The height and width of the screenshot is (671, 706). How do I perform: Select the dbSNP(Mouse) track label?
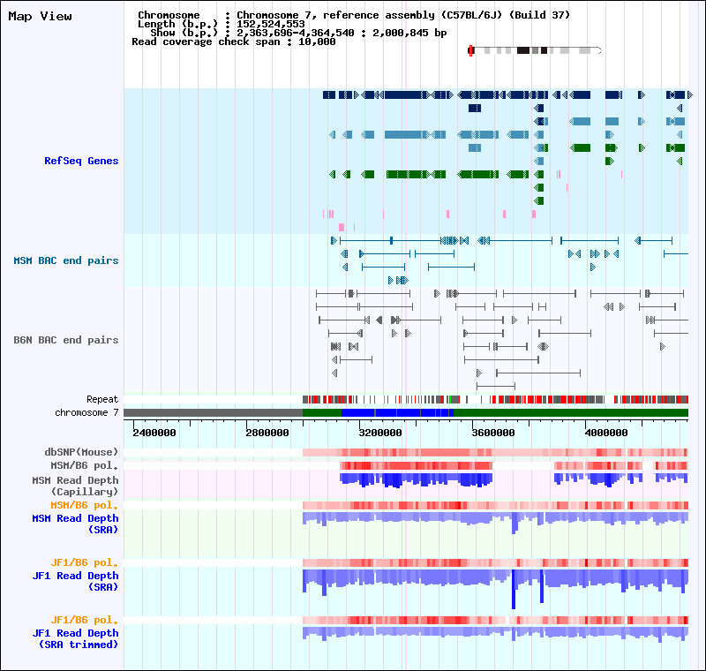pos(81,452)
